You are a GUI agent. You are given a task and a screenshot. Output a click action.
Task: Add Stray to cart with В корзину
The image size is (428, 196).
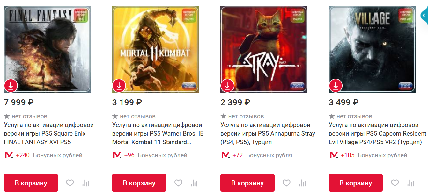(x=247, y=183)
